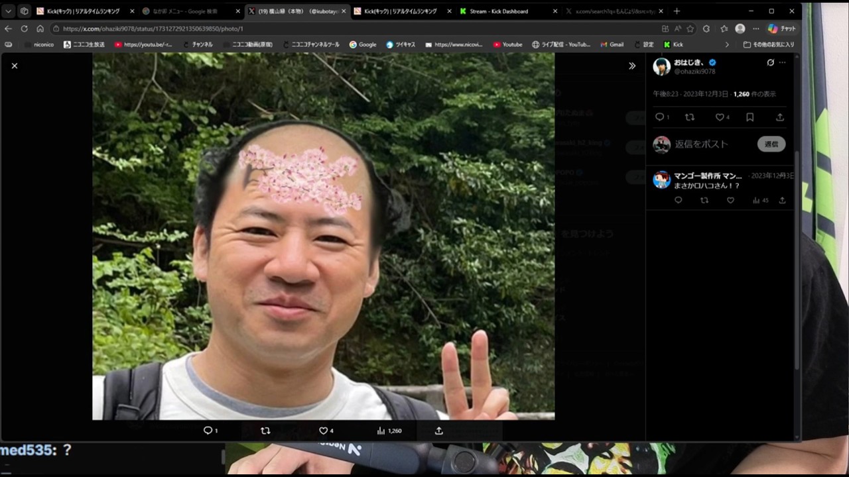The image size is (849, 477).
Task: Go back using the browser back arrow
Action: pos(8,28)
